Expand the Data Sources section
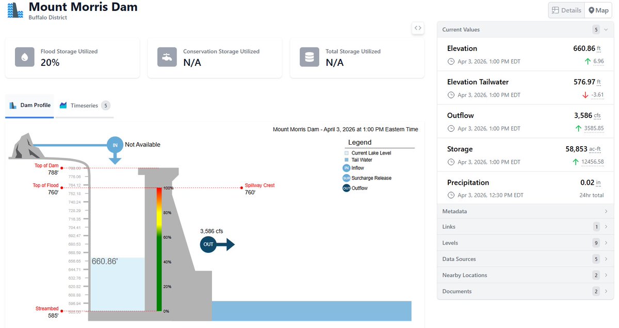The height and width of the screenshot is (328, 619). (x=525, y=259)
